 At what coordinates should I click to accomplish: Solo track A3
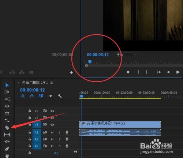(x=60, y=146)
